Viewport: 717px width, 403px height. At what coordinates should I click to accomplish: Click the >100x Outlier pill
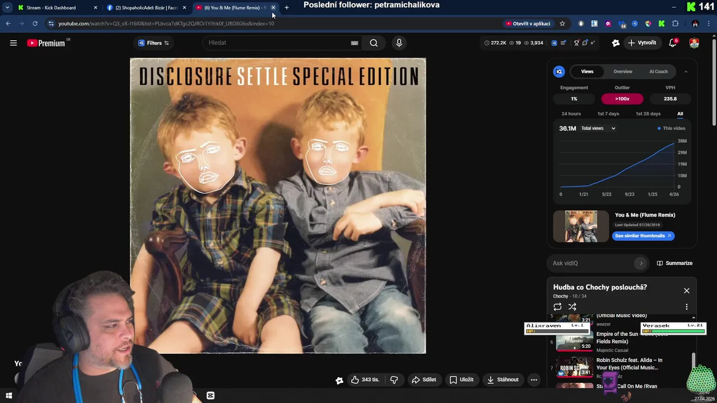622,99
